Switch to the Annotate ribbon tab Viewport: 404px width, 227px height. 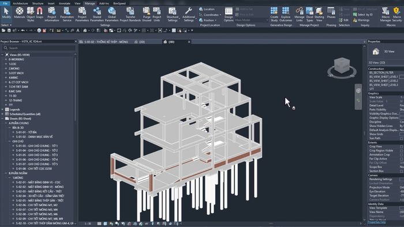pyautogui.click(x=65, y=3)
